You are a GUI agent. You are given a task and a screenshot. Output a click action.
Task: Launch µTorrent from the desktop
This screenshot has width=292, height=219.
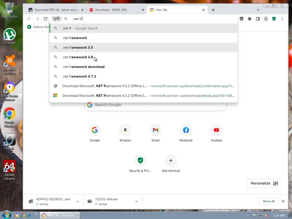point(9,36)
